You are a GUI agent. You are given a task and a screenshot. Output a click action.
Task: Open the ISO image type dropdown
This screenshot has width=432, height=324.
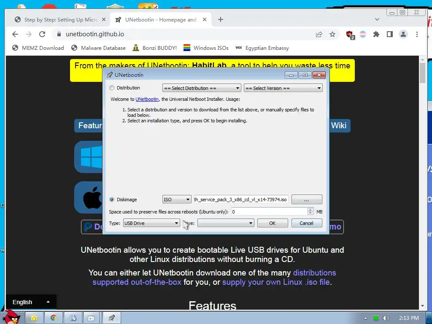tap(177, 200)
